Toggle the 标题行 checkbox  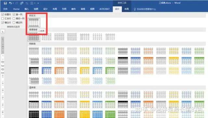3,14
